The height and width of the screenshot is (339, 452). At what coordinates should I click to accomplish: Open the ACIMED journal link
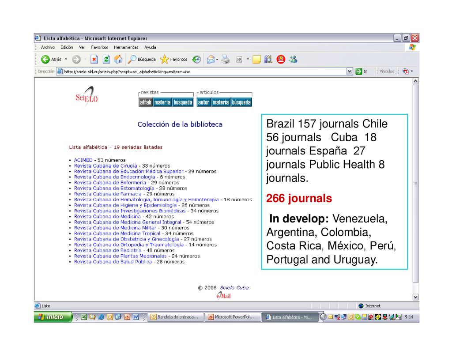click(x=83, y=160)
